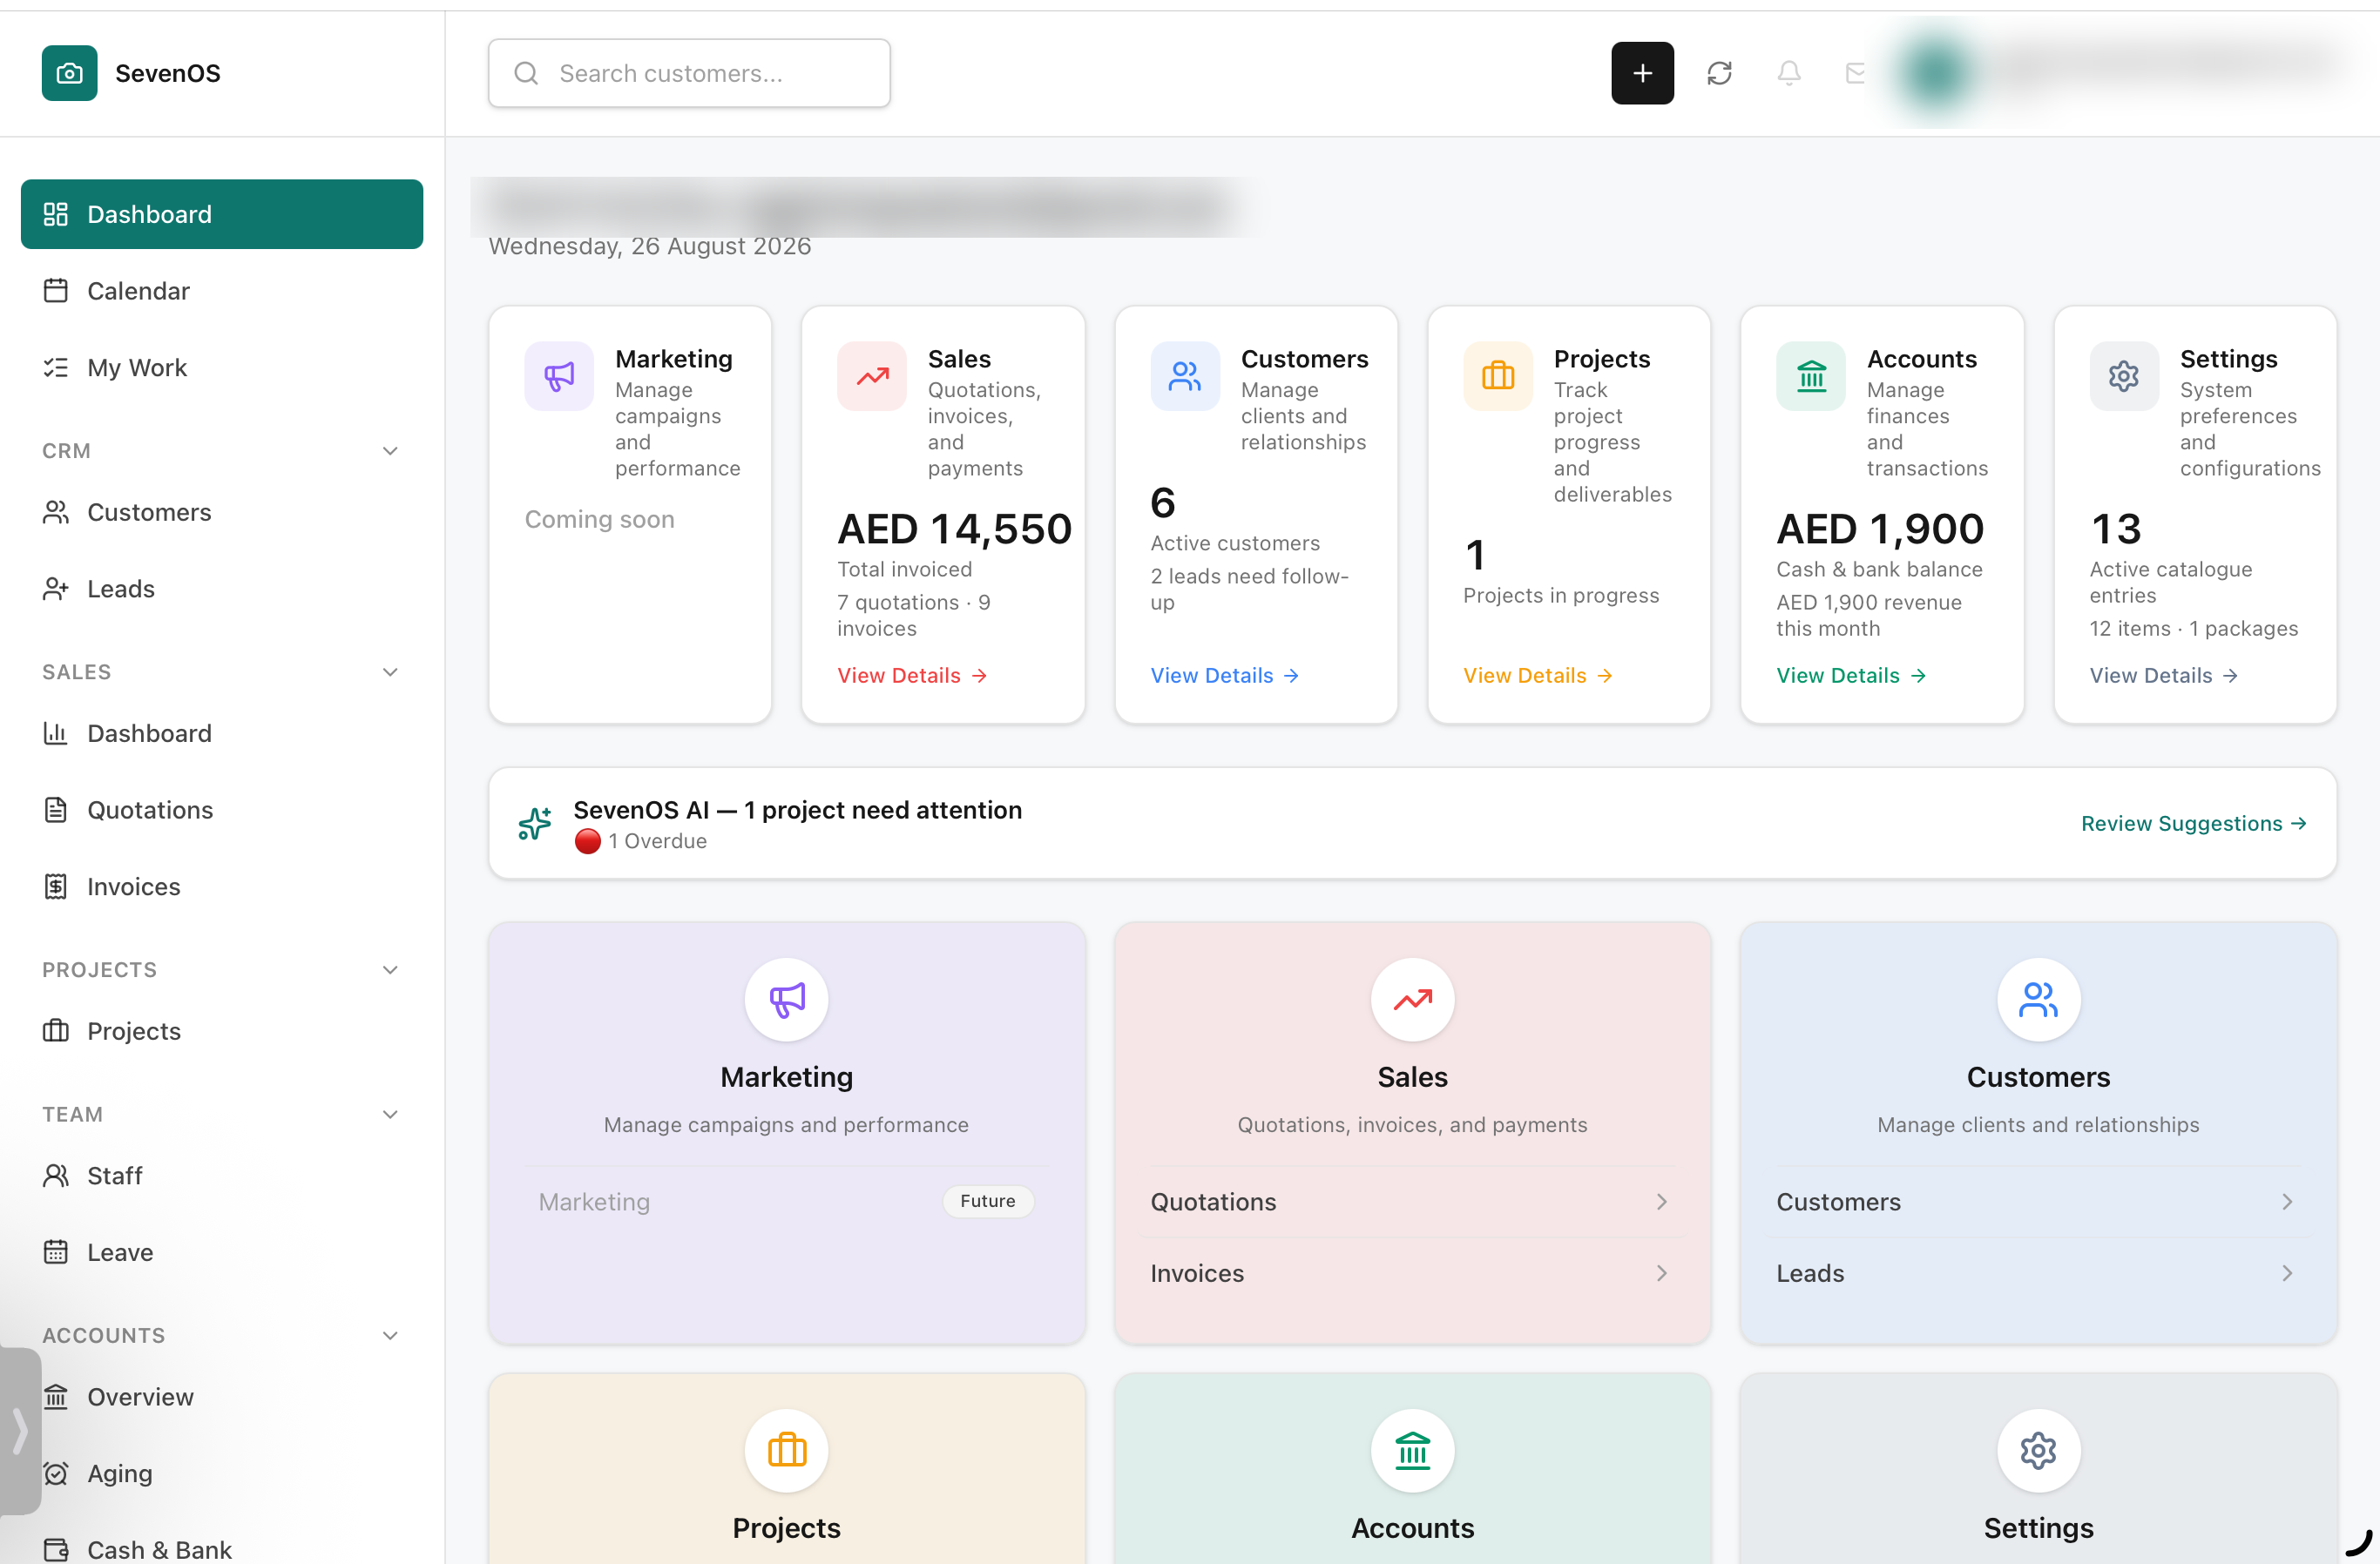Click the SevenOS AI sparkle icon

point(535,824)
